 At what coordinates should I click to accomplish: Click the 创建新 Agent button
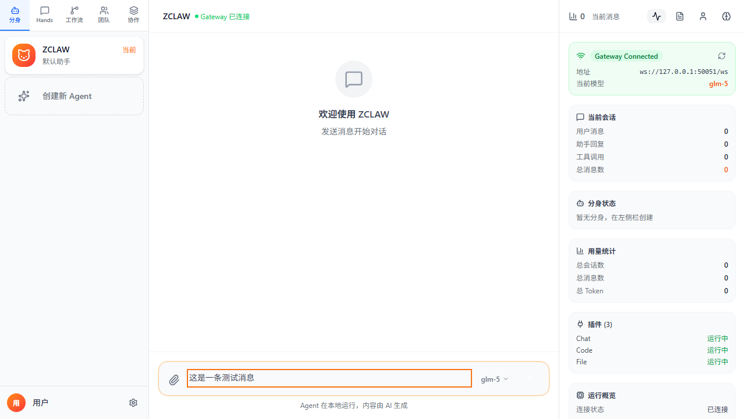[74, 96]
